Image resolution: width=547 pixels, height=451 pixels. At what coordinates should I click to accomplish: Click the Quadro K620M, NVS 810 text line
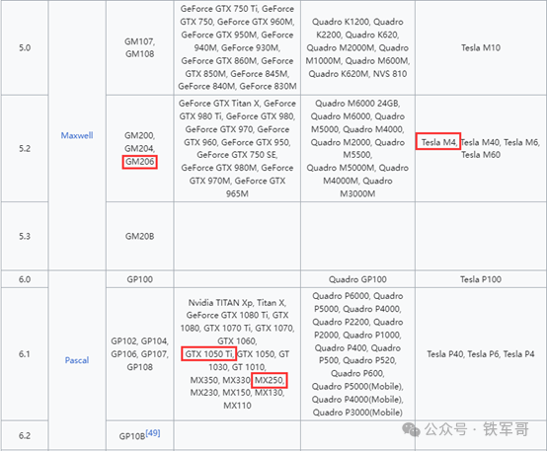[x=357, y=74]
